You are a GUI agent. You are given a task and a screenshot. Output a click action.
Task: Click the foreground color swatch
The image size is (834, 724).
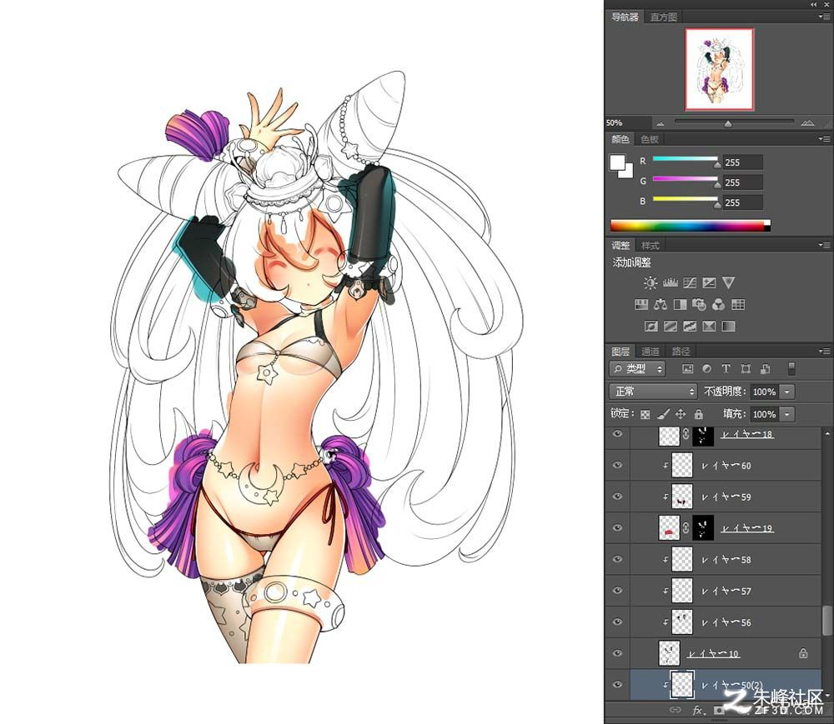(617, 162)
